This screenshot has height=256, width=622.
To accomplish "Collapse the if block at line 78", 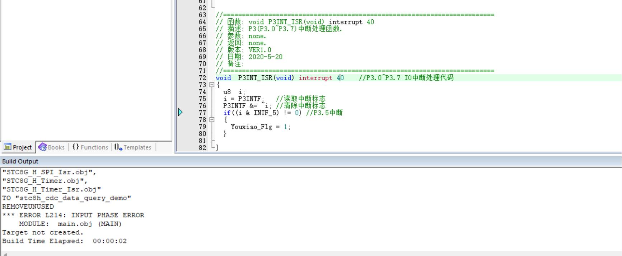I will coord(212,120).
